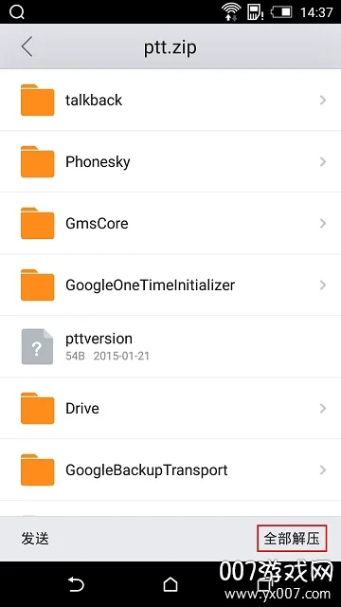Tap the pttversion unknown file icon

[x=37, y=346]
